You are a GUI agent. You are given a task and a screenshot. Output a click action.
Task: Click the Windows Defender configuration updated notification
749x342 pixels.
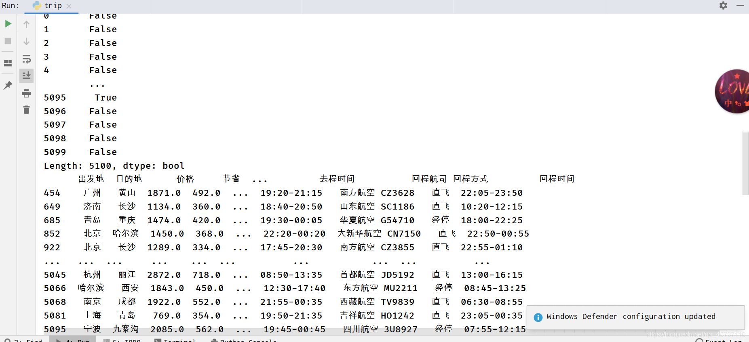point(636,317)
